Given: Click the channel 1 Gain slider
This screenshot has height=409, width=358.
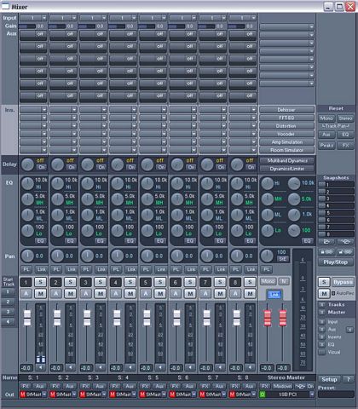Looking at the screenshot, I should [x=27, y=26].
